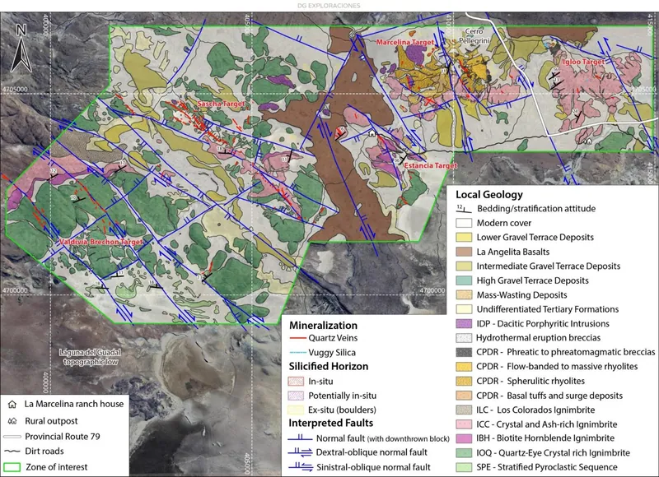
Task: Select the CPDR Phreatic to phreatomagmatic breccias swatch
Action: (464, 352)
